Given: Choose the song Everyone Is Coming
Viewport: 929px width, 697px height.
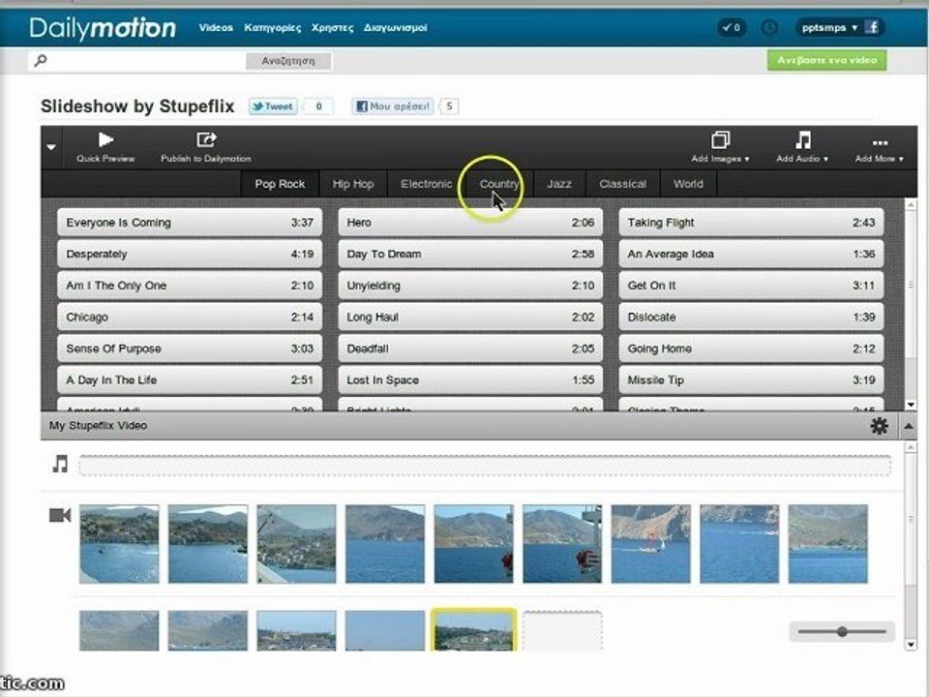Looking at the screenshot, I should click(190, 223).
